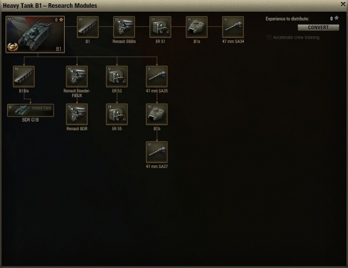Click the CONVERT experience button
Image resolution: width=348 pixels, height=268 pixels.
(x=318, y=27)
